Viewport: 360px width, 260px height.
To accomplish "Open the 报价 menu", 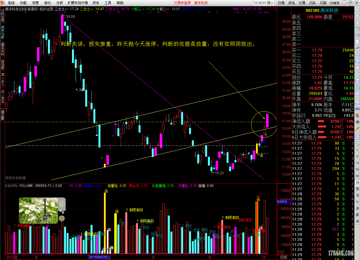I will 48,3.
